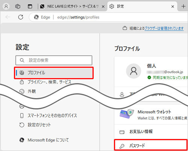Click the Microsoft Wallet card icon
This screenshot has width=188, height=151.
point(127,114)
